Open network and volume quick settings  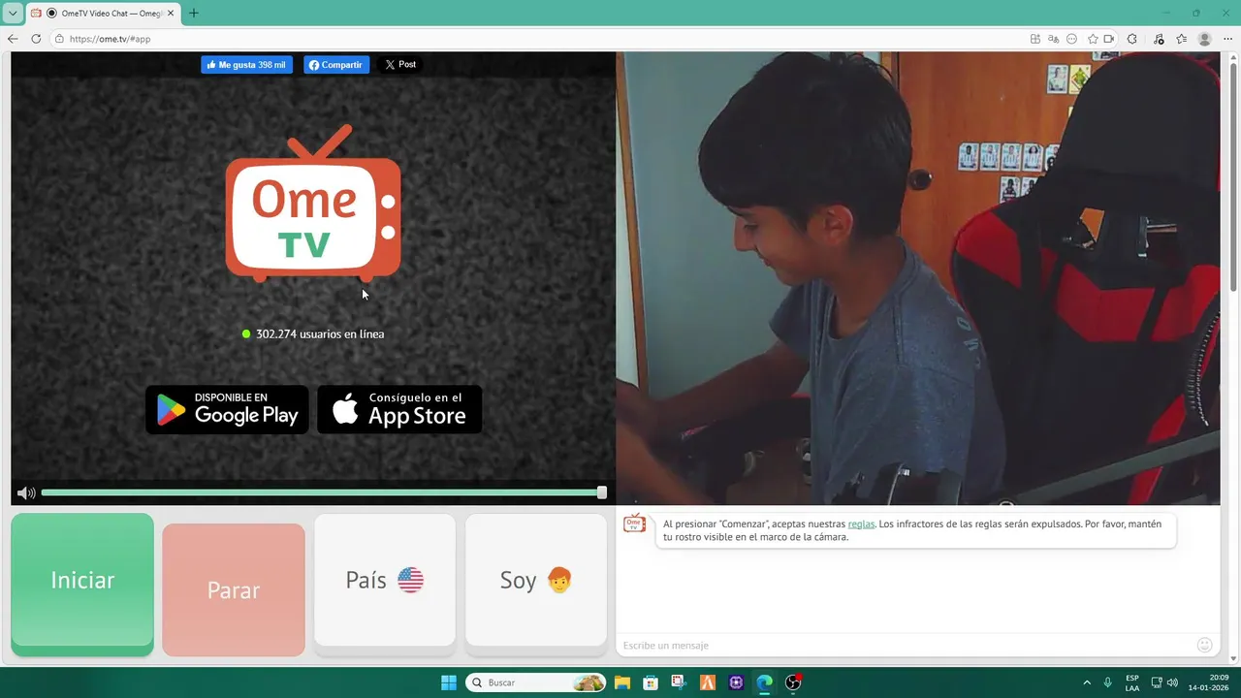click(1164, 682)
